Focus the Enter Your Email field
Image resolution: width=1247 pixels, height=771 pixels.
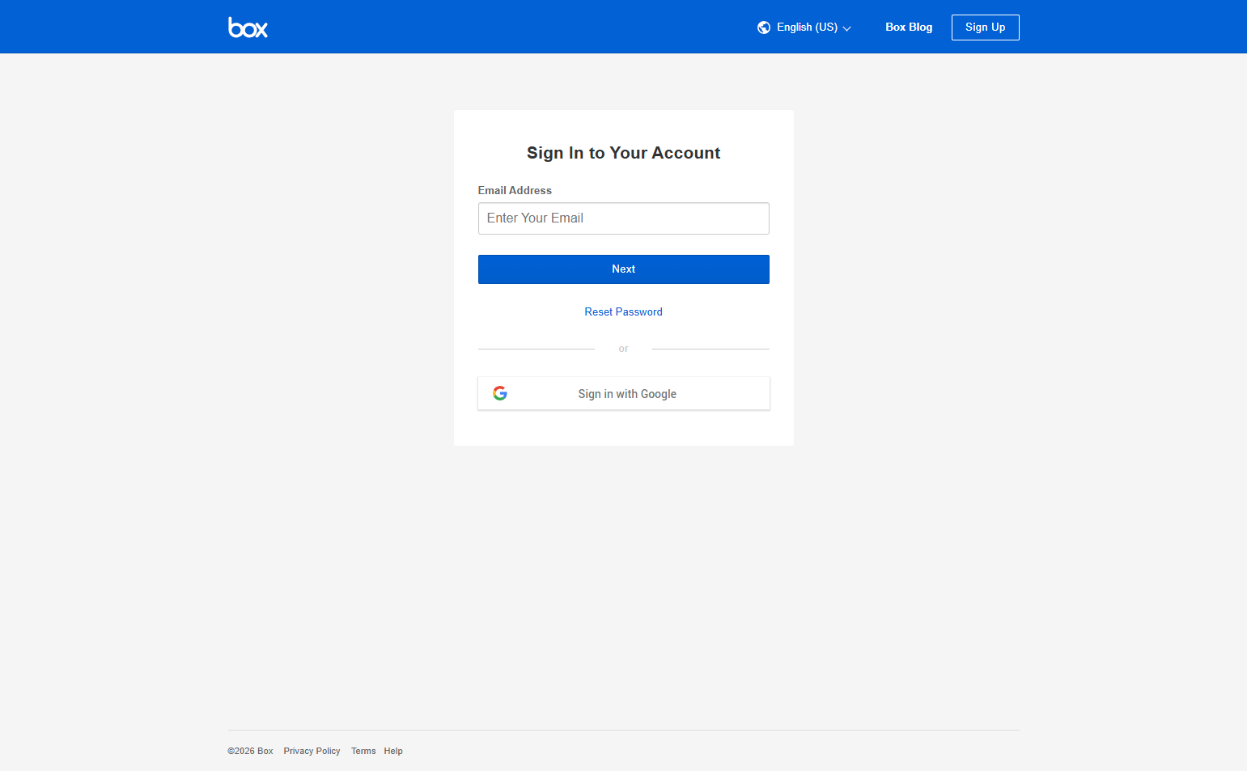[623, 218]
